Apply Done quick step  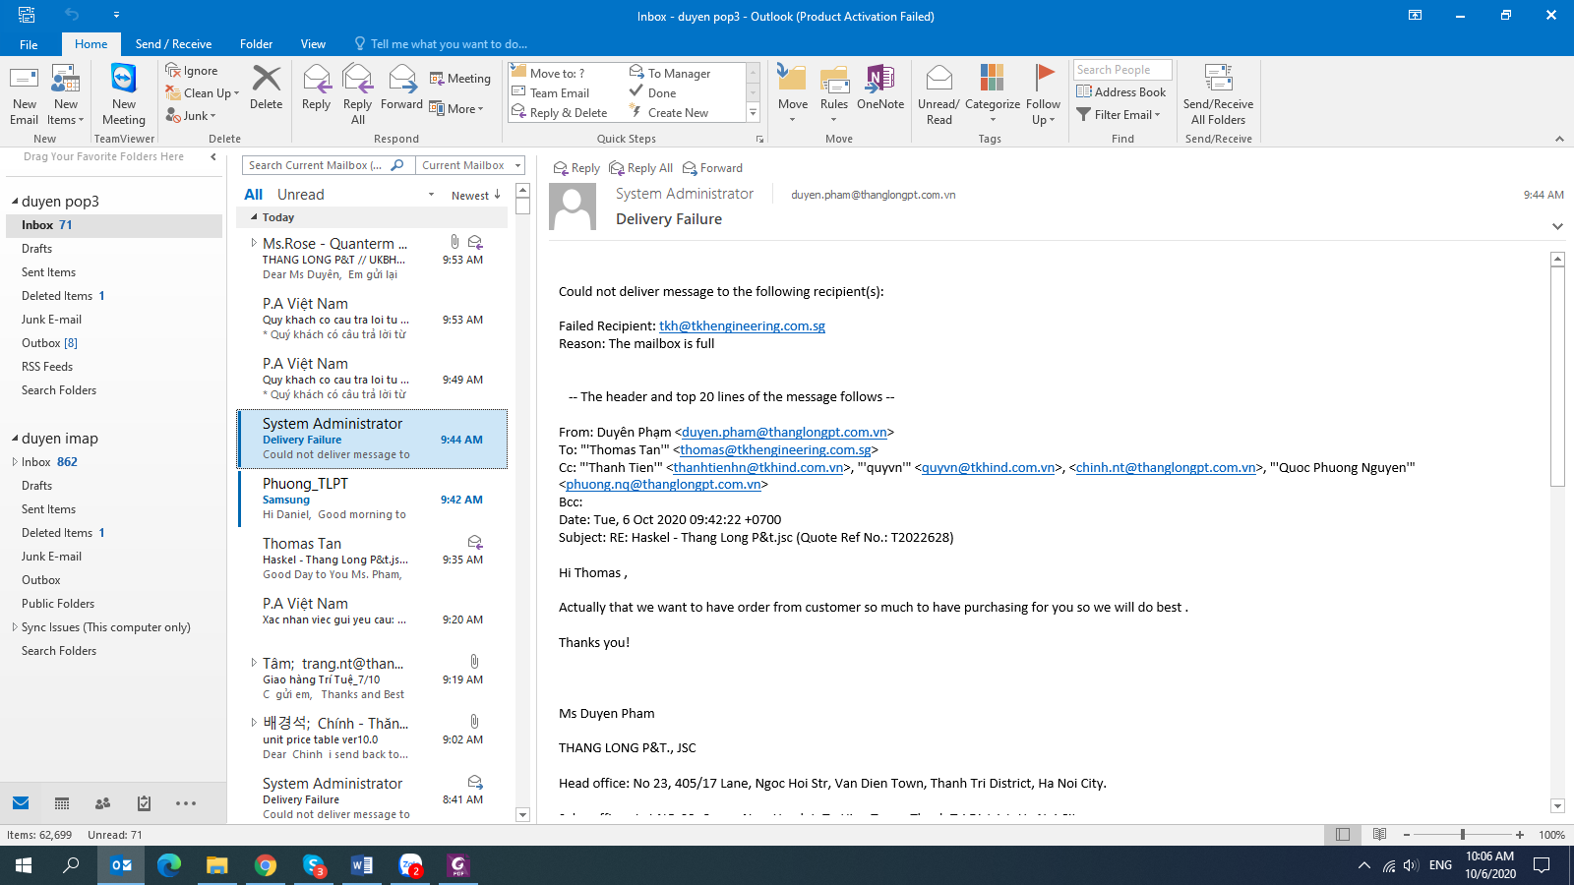tap(652, 93)
